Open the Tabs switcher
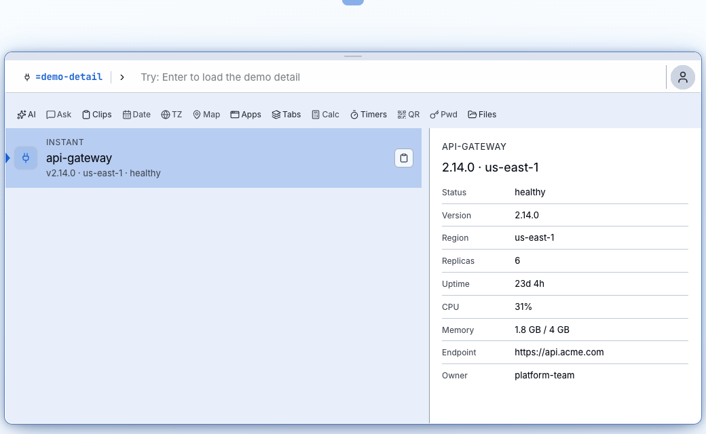Viewport: 706px width, 434px height. coord(286,115)
